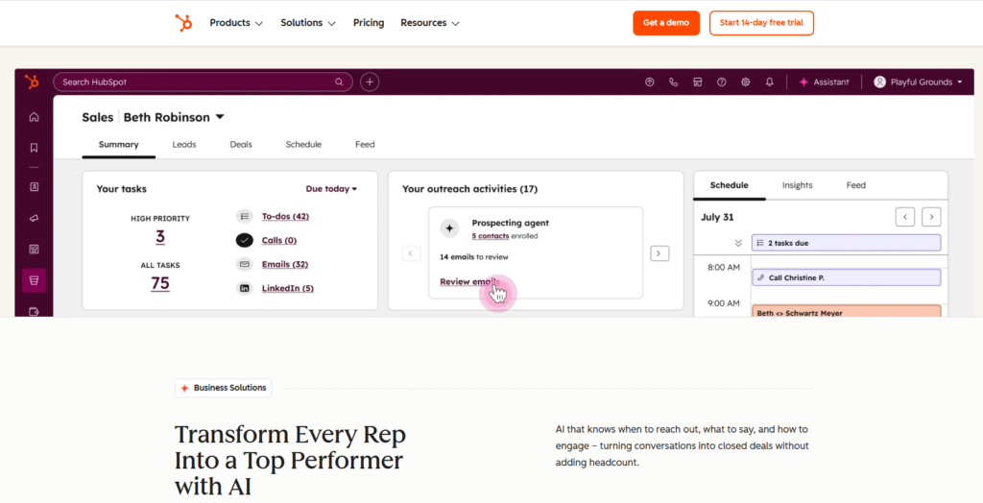Open the To-dos (42) link
The height and width of the screenshot is (503, 983).
[x=285, y=216]
